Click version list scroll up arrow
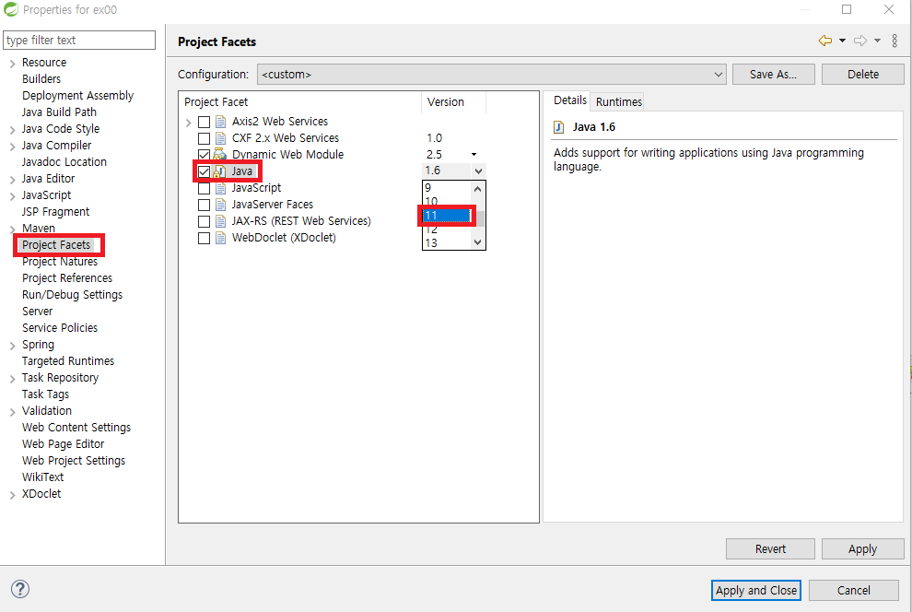Image resolution: width=912 pixels, height=612 pixels. click(x=477, y=189)
